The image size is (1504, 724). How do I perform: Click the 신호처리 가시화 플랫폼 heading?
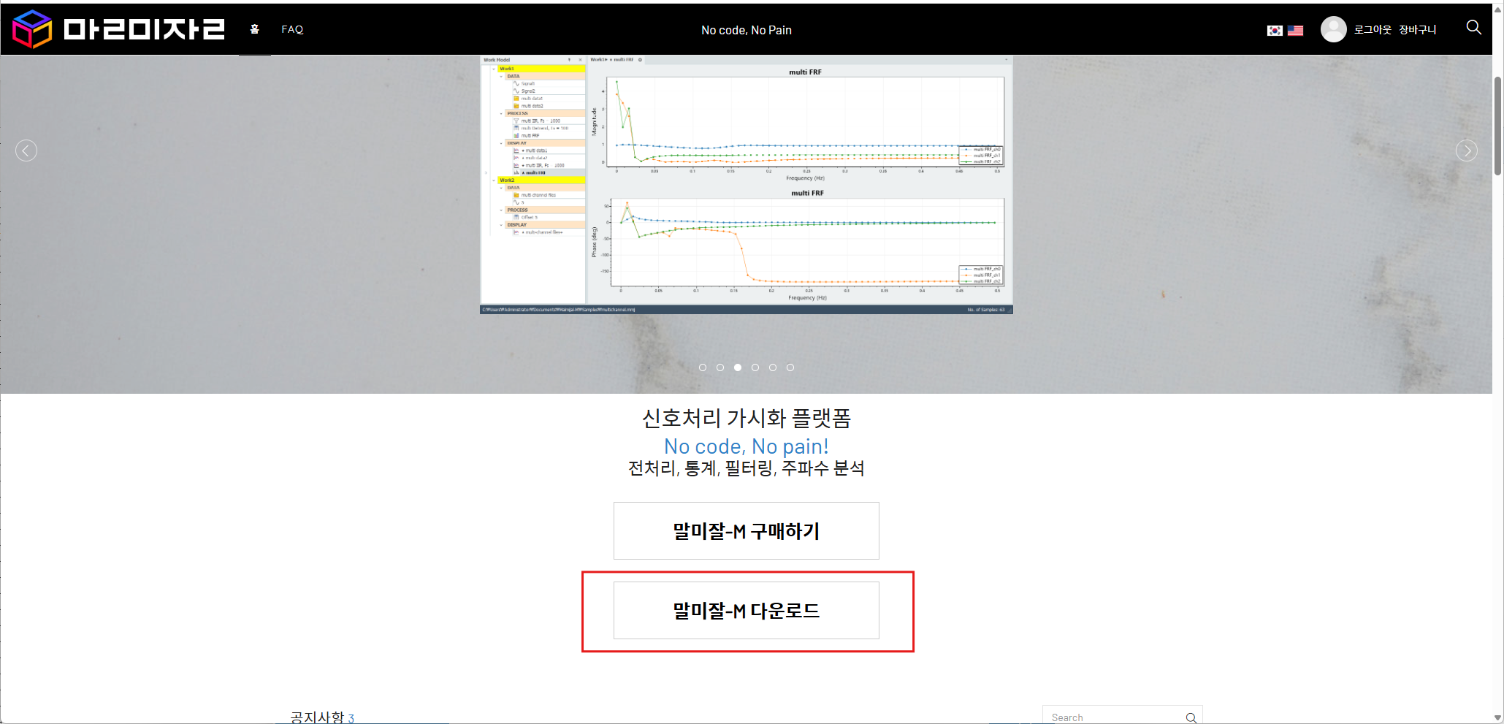point(747,418)
